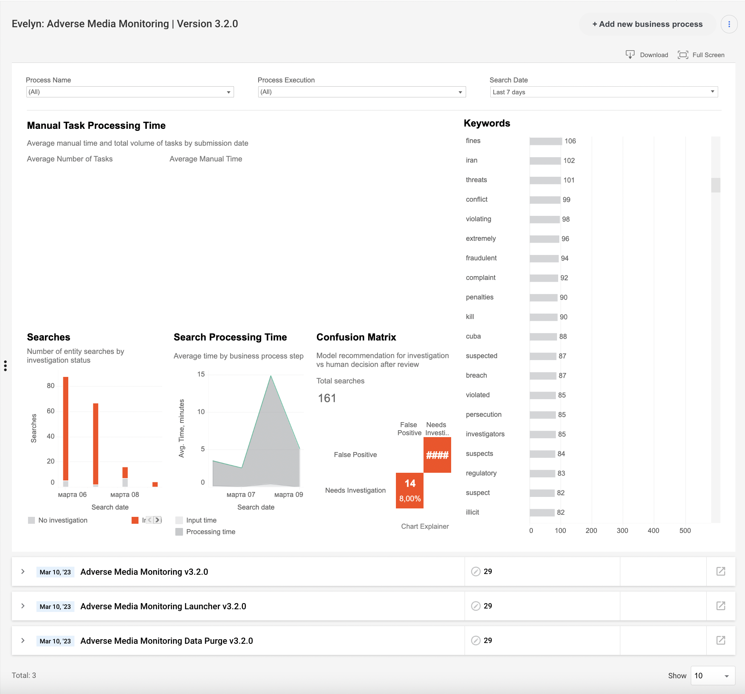Open the three-dot options menu at top right
Screen dimensions: 745x694
(x=729, y=24)
